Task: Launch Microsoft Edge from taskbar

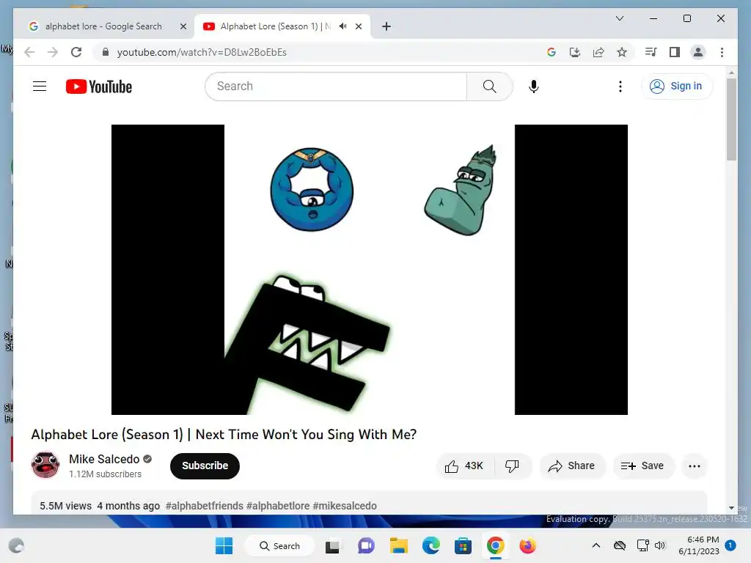Action: [431, 545]
